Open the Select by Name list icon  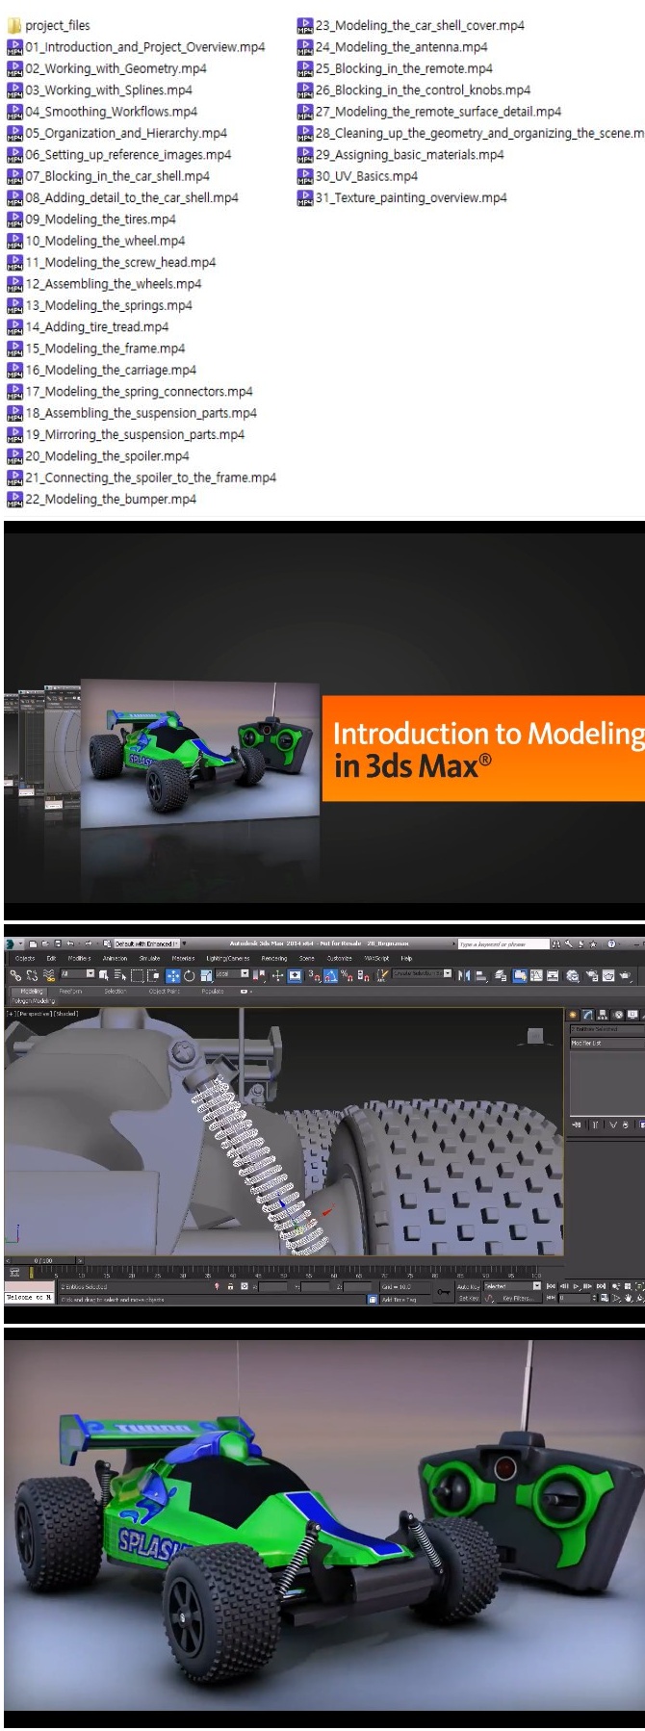click(119, 975)
